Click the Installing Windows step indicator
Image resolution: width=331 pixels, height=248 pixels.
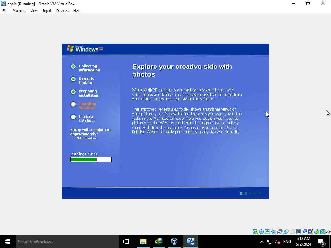coord(73,104)
